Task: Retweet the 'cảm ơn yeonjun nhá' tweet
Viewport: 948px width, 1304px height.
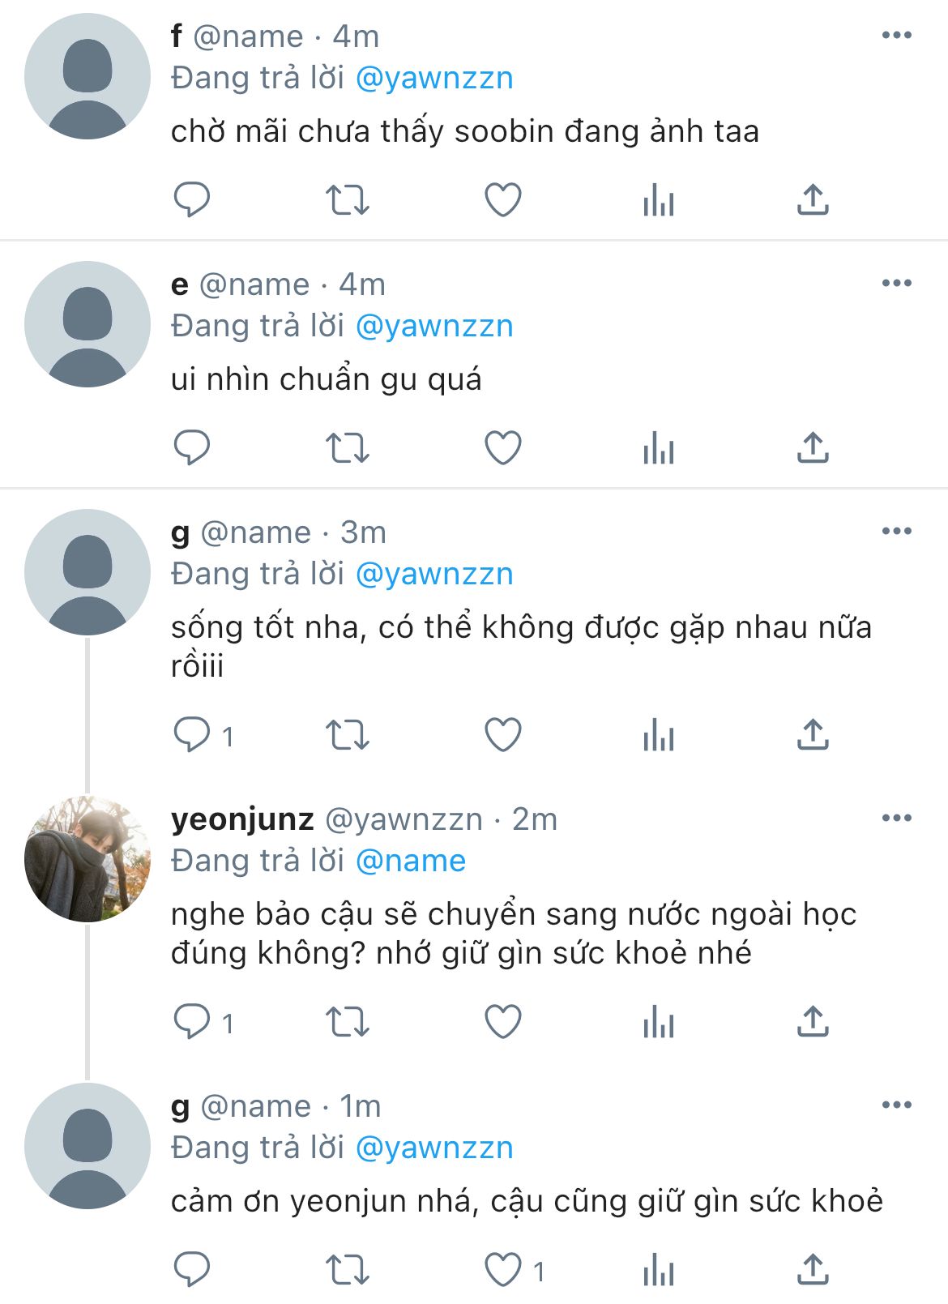Action: 347,1269
